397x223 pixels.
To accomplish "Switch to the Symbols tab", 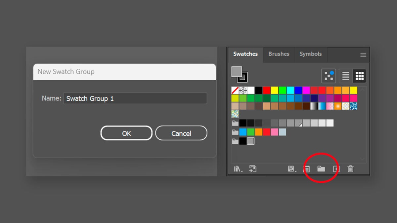I will click(x=310, y=54).
